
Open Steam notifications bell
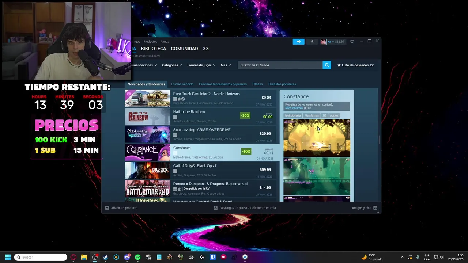tap(312, 42)
